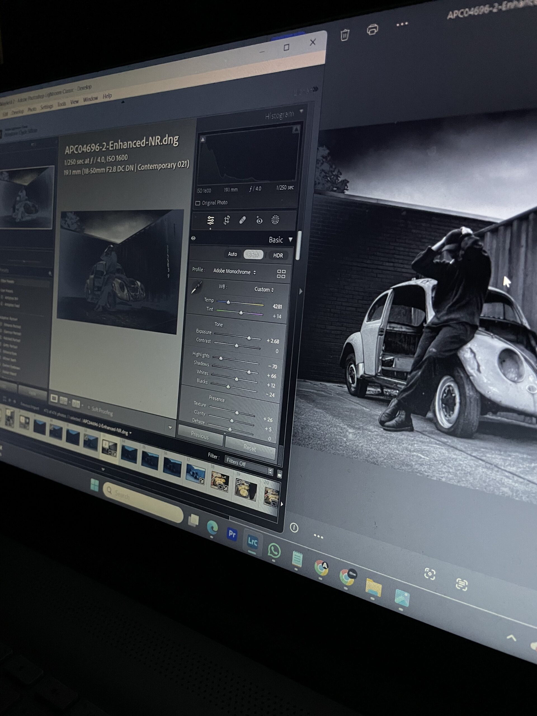Toggle shadow clipping triangle in histogram
This screenshot has height=716, width=537.
click(202, 139)
